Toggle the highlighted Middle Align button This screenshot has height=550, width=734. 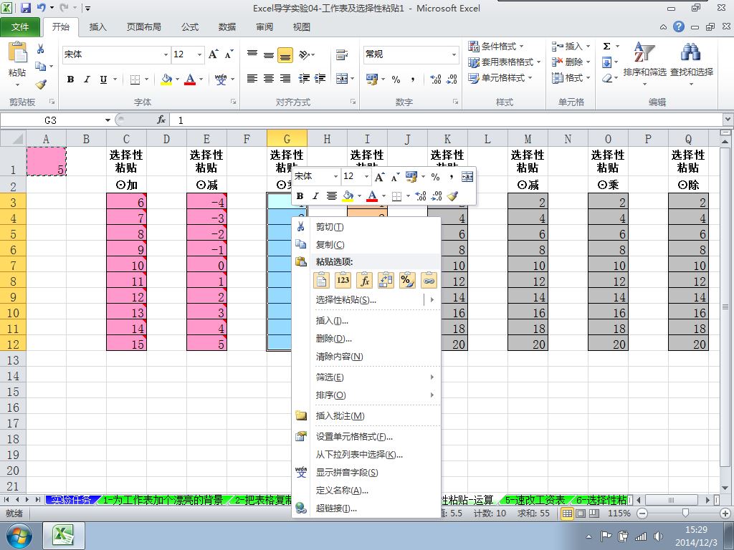tap(285, 54)
